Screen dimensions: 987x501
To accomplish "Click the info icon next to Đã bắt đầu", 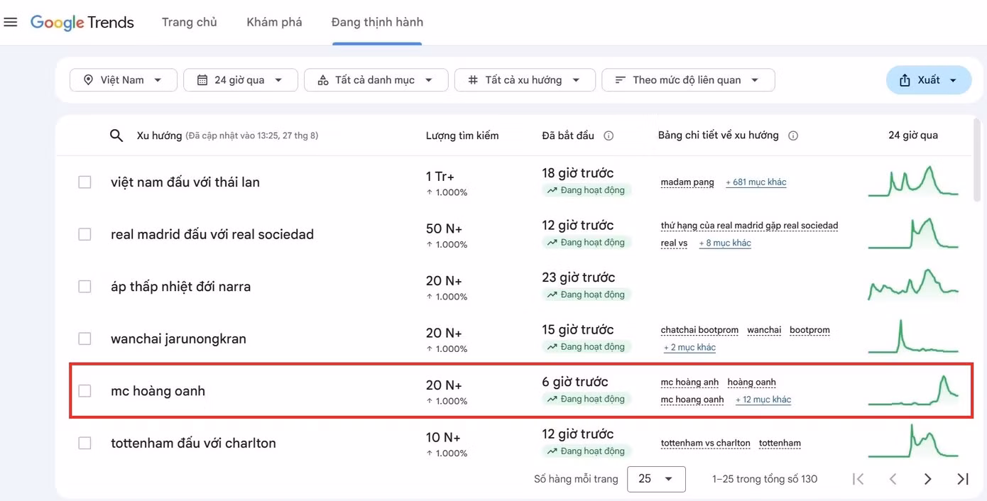I will (609, 136).
